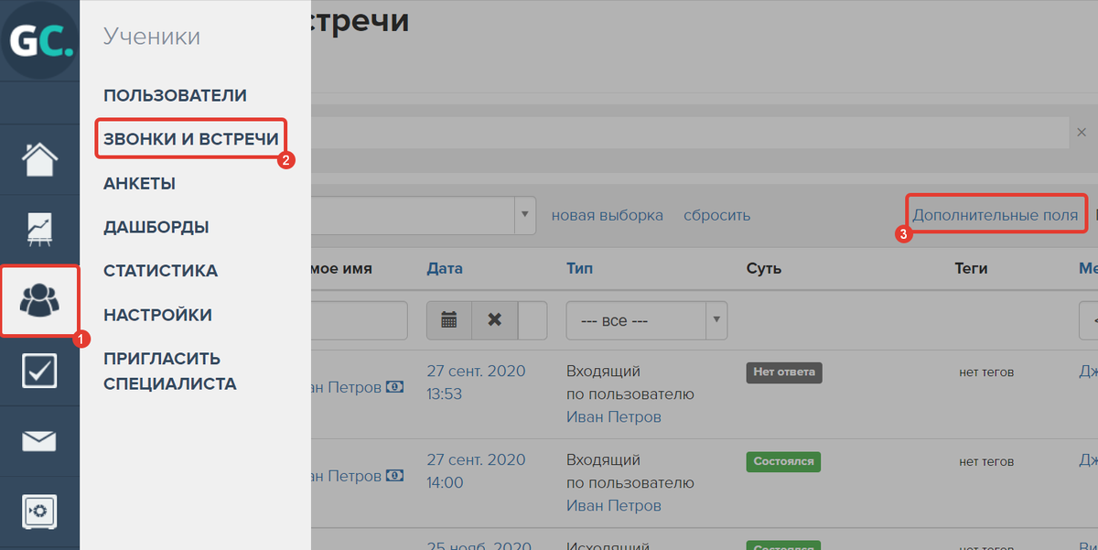Open the Иван Петров user profile link
The image size is (1098, 550).
[614, 416]
